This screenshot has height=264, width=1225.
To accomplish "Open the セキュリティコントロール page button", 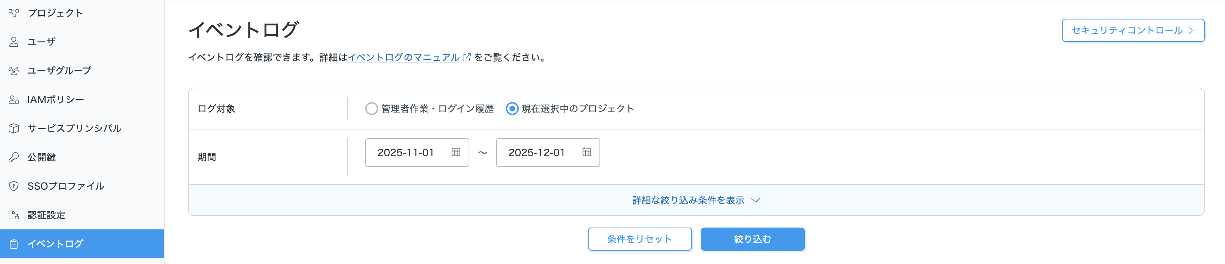I will tap(1132, 30).
